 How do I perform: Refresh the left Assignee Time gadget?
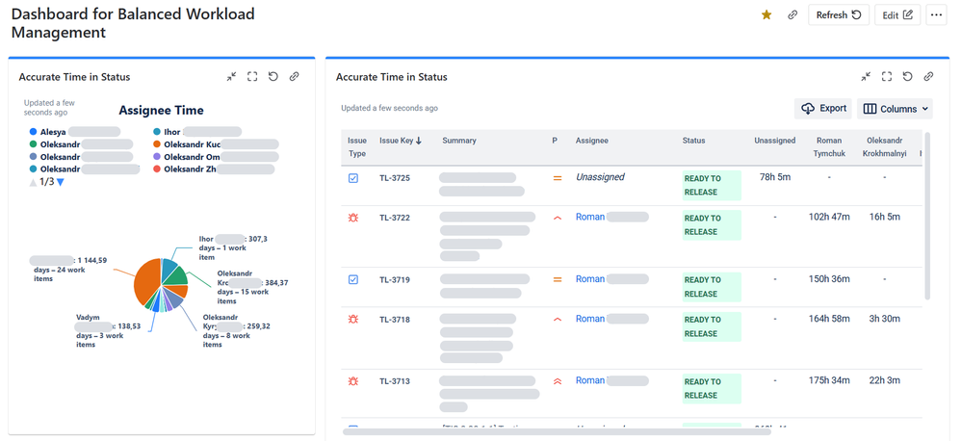[x=273, y=77]
